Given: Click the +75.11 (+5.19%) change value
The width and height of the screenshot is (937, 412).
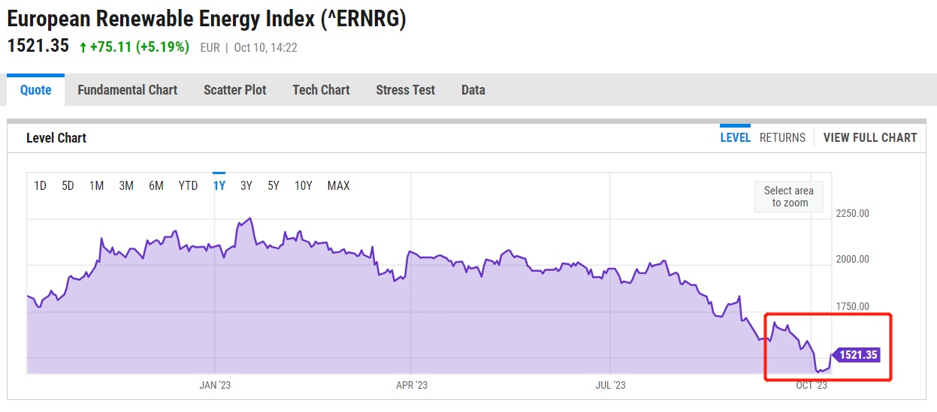Looking at the screenshot, I should pyautogui.click(x=139, y=47).
